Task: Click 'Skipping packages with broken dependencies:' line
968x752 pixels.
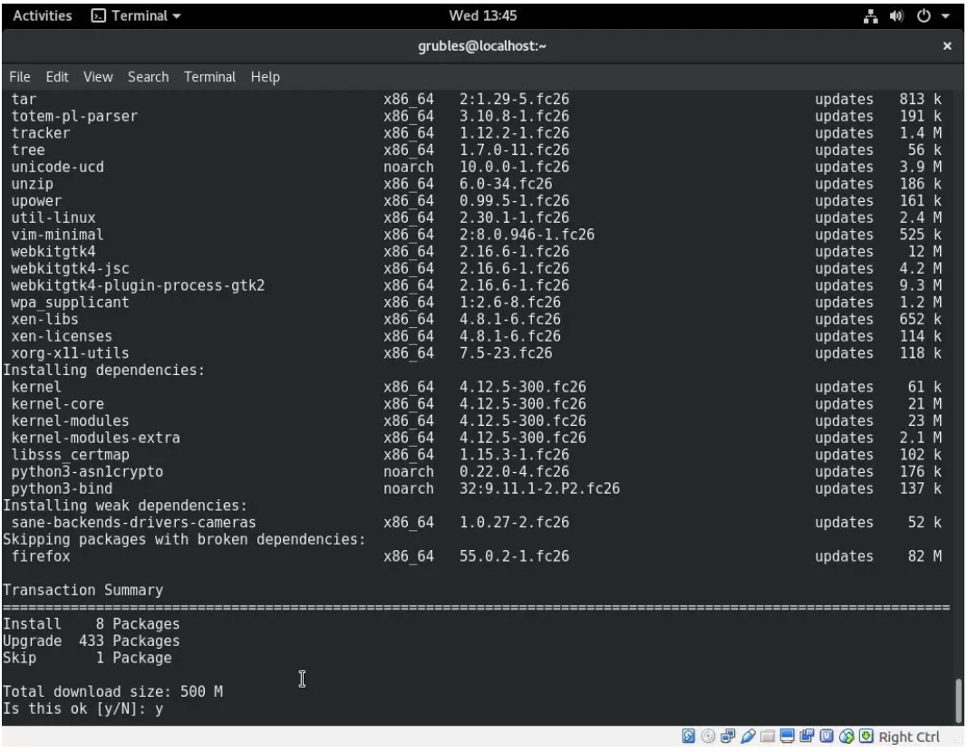Action: pyautogui.click(x=185, y=540)
